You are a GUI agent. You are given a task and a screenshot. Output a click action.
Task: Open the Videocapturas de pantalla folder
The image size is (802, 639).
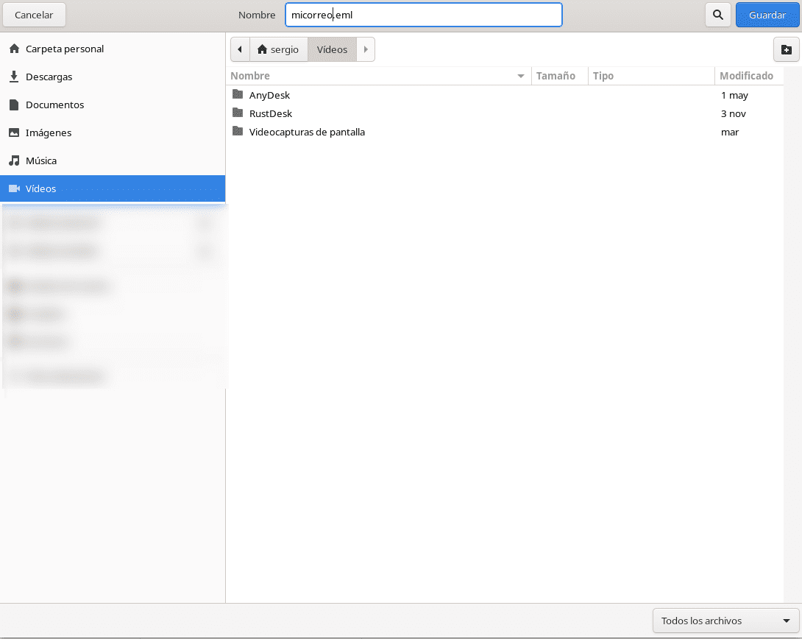[x=306, y=132]
